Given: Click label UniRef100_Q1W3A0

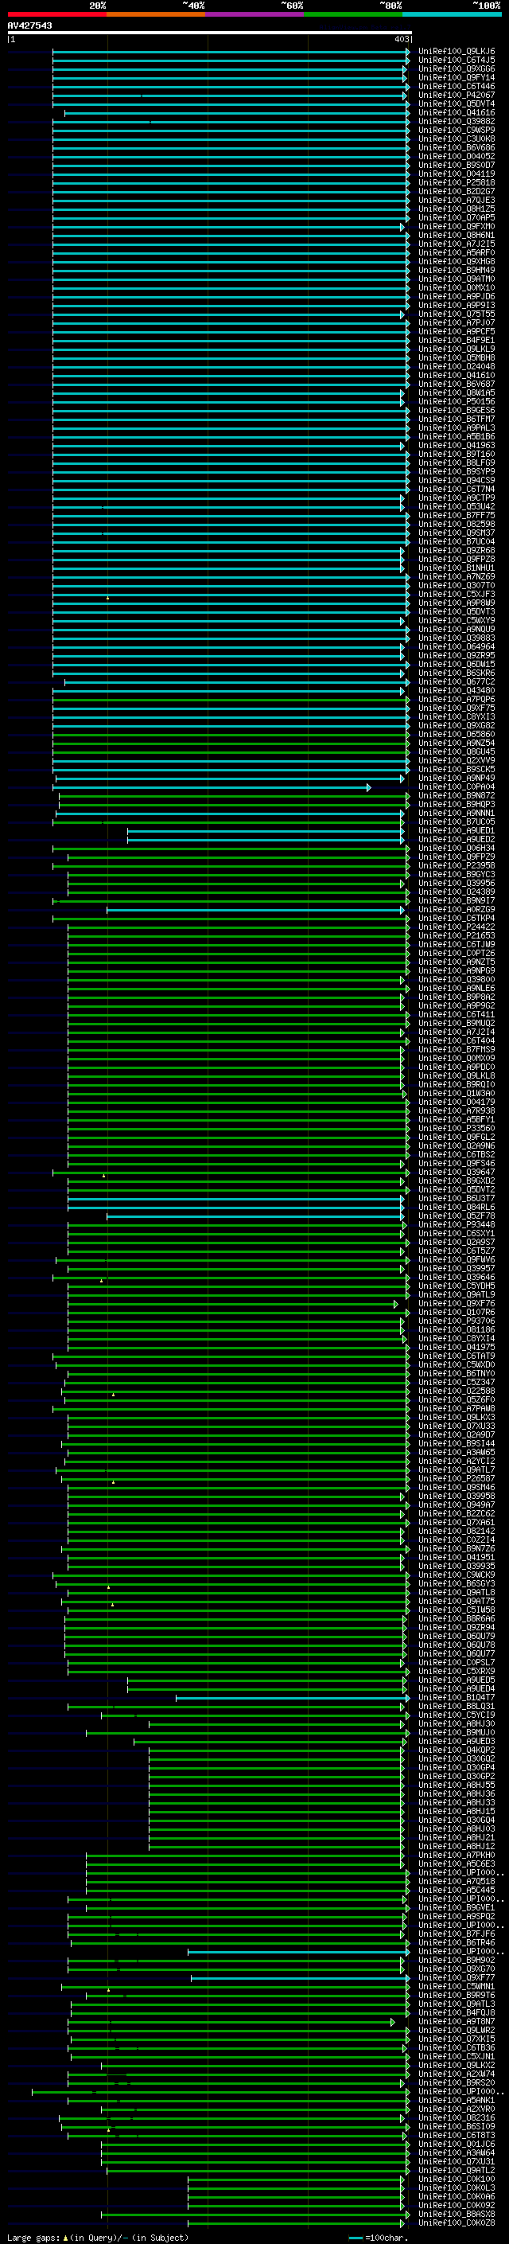Looking at the screenshot, I should [457, 1093].
